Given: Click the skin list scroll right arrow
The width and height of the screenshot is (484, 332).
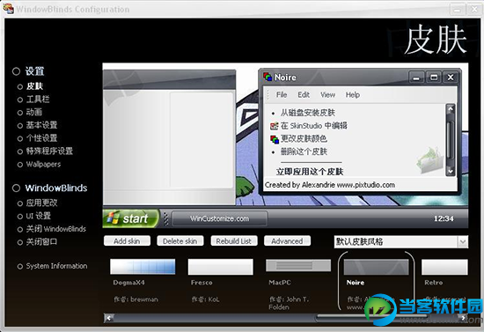Looking at the screenshot, I should (463, 318).
